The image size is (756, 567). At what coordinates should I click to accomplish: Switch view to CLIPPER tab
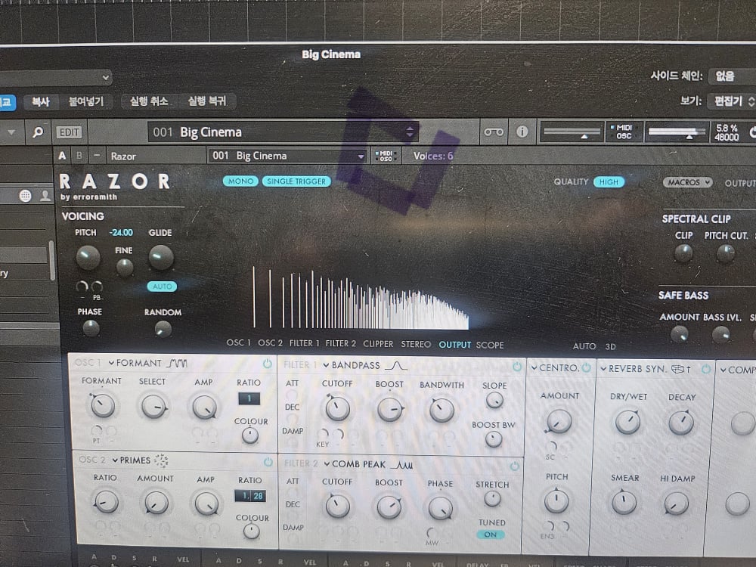378,344
